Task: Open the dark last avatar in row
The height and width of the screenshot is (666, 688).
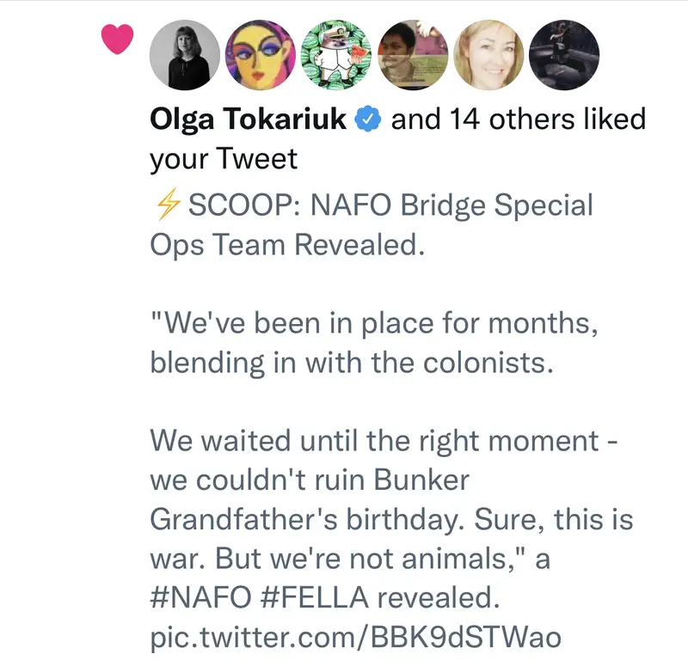Action: [564, 55]
